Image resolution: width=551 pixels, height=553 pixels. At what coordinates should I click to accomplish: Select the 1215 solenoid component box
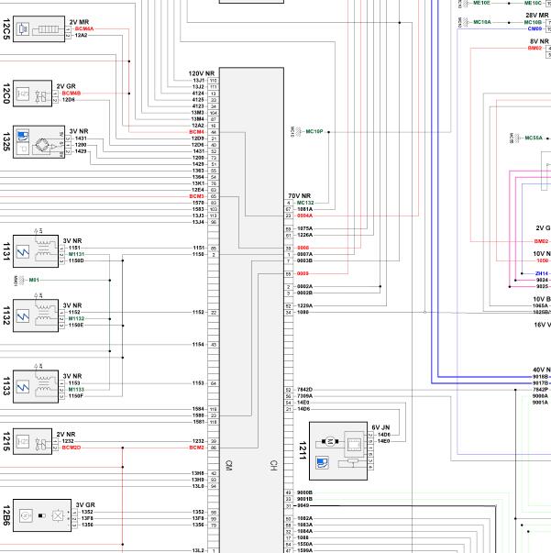[32, 441]
